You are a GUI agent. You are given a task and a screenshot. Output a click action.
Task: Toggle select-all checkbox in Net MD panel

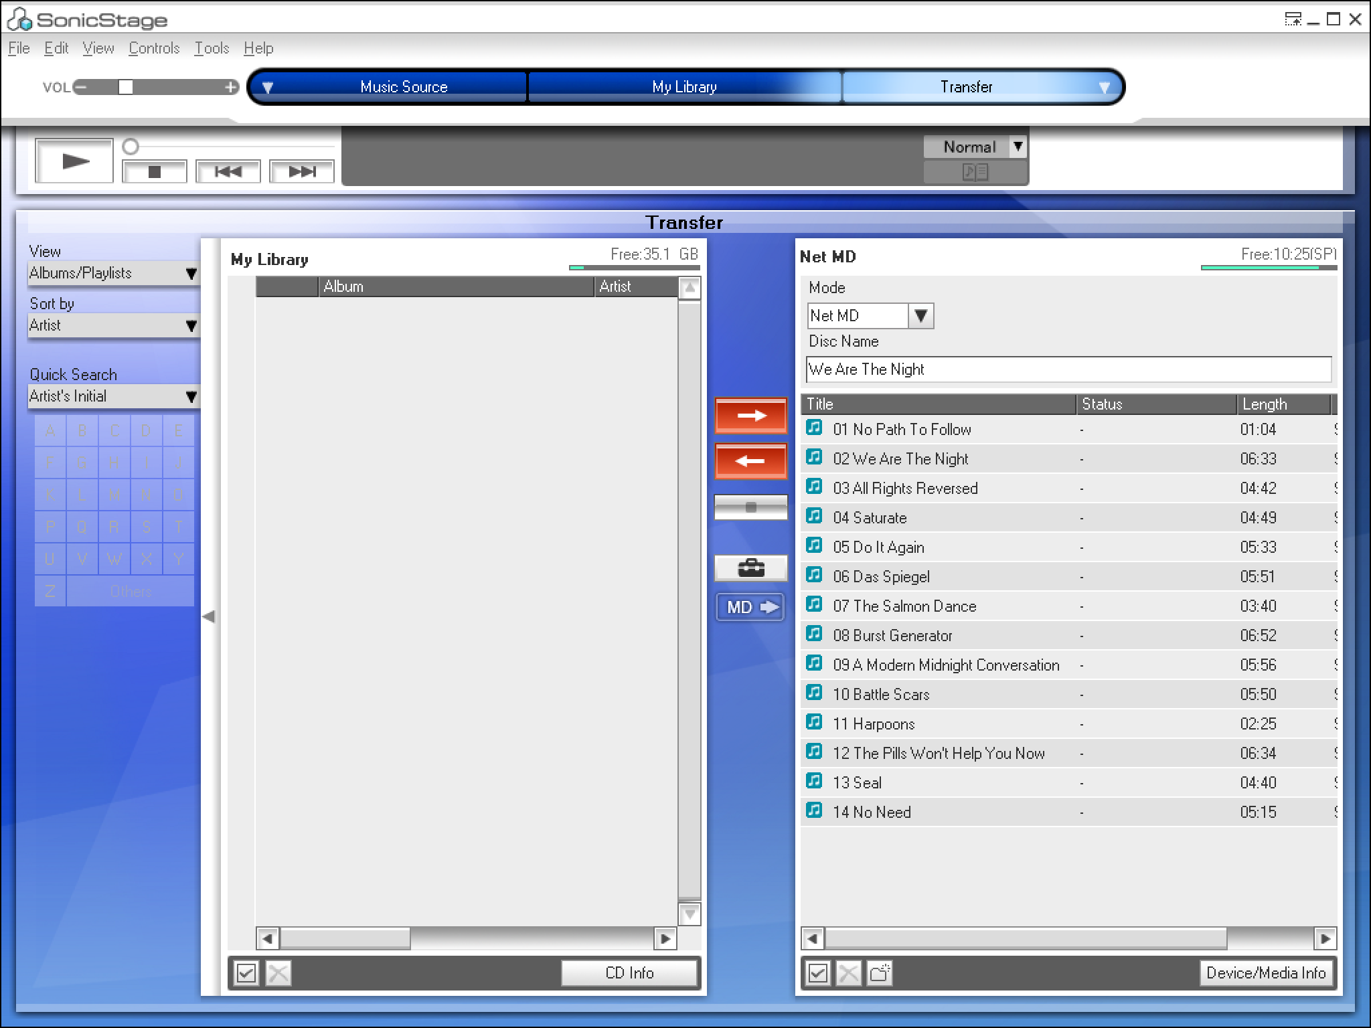(x=817, y=972)
